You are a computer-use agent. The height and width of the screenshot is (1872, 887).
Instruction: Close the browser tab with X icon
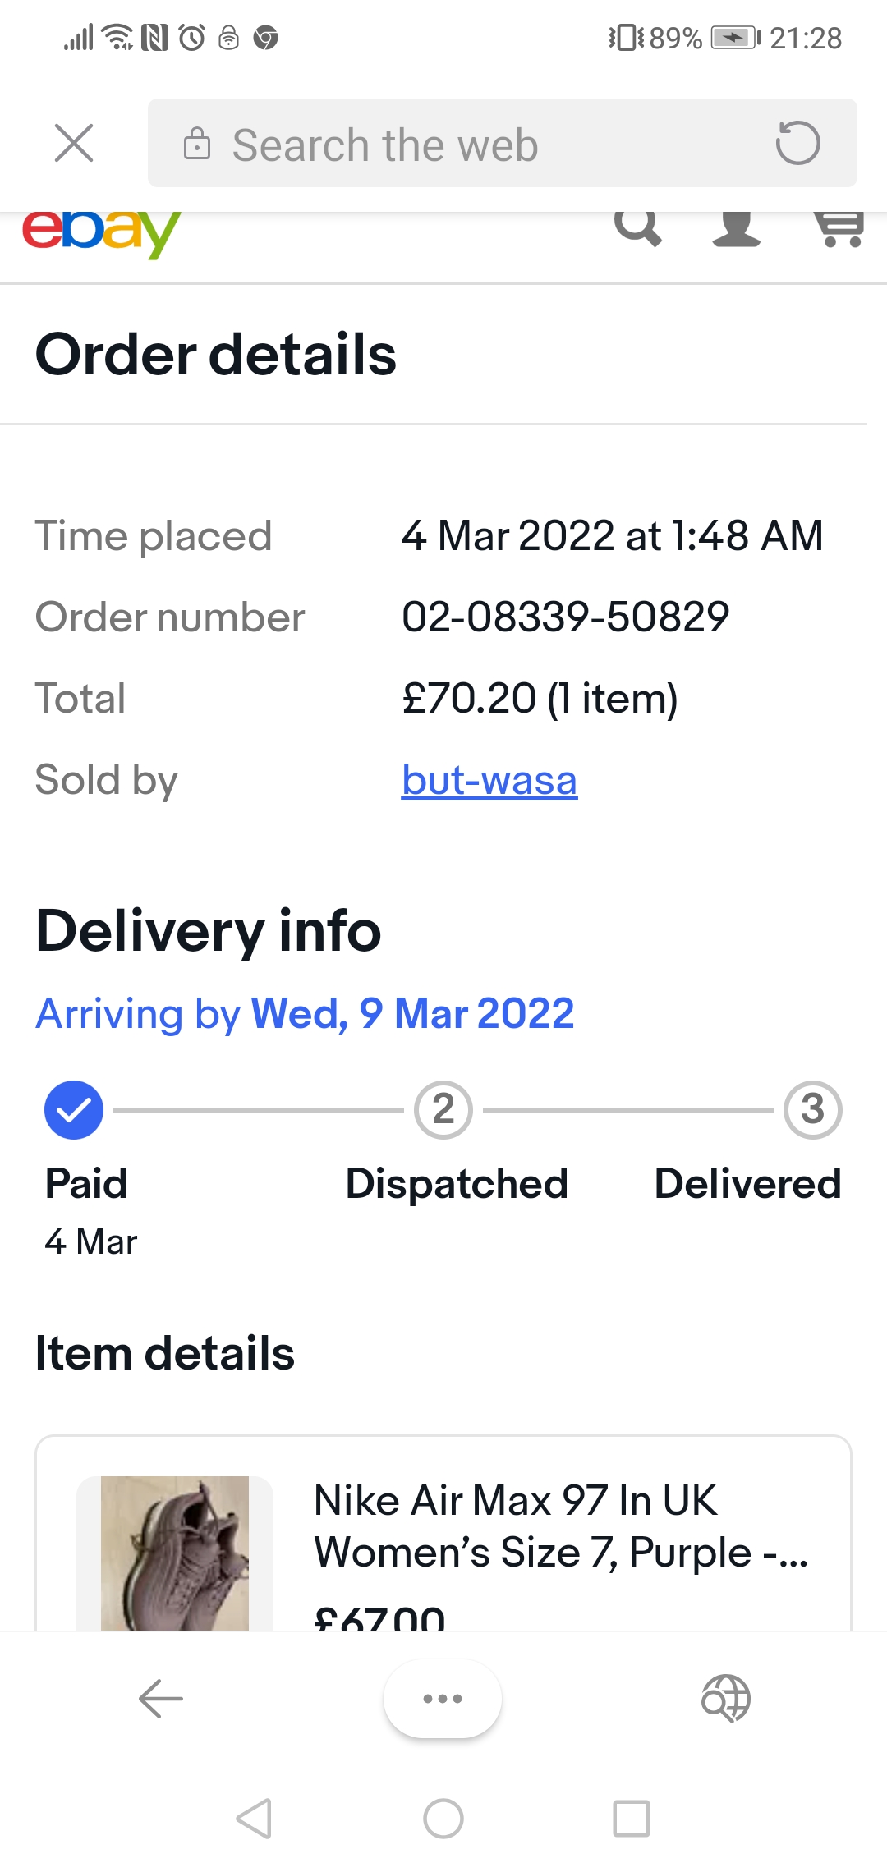pos(74,143)
